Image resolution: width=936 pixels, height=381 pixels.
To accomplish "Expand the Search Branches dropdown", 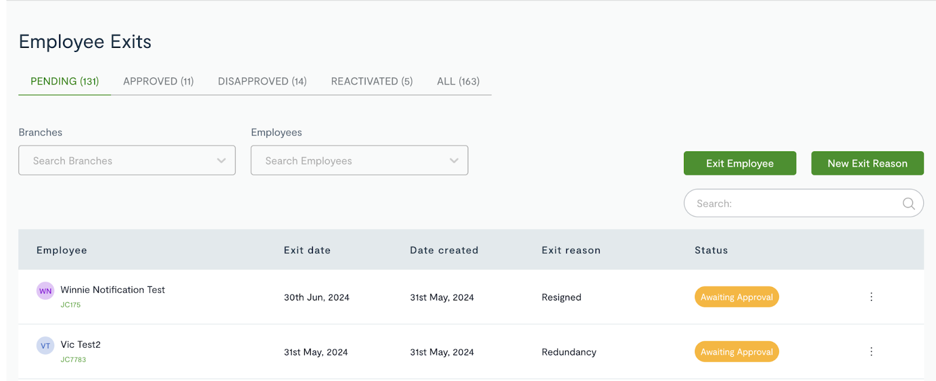I will [127, 160].
